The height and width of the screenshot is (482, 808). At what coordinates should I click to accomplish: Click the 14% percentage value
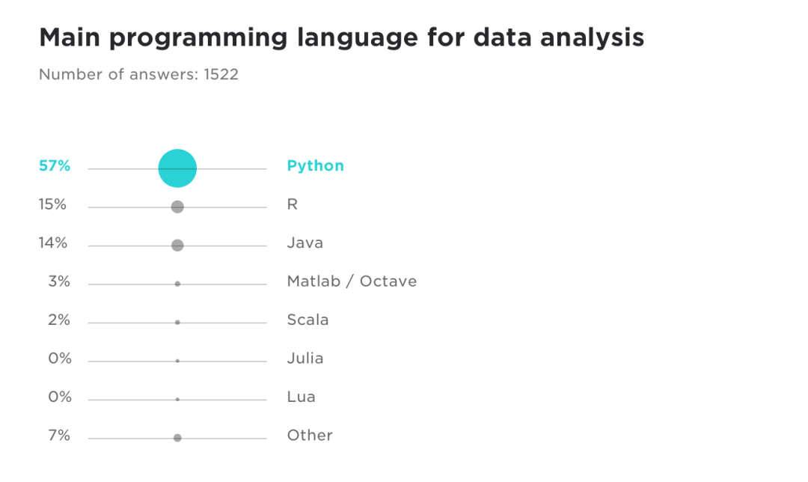(53, 242)
